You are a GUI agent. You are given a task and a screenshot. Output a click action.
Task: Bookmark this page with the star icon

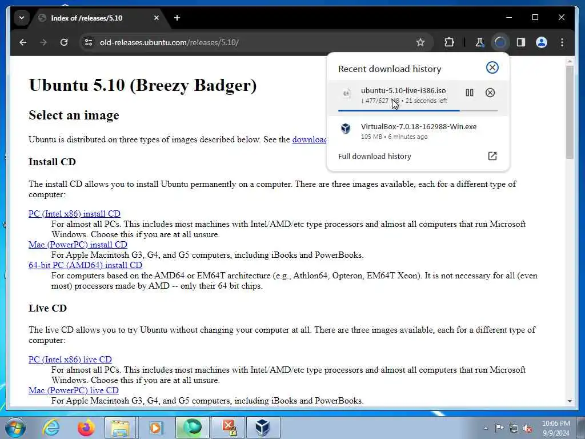click(x=420, y=42)
